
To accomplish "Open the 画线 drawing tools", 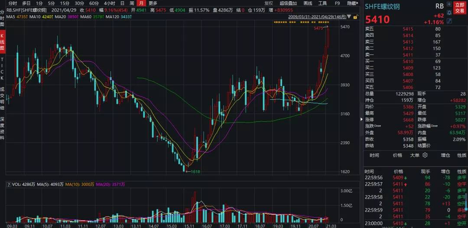I will click(x=308, y=3).
